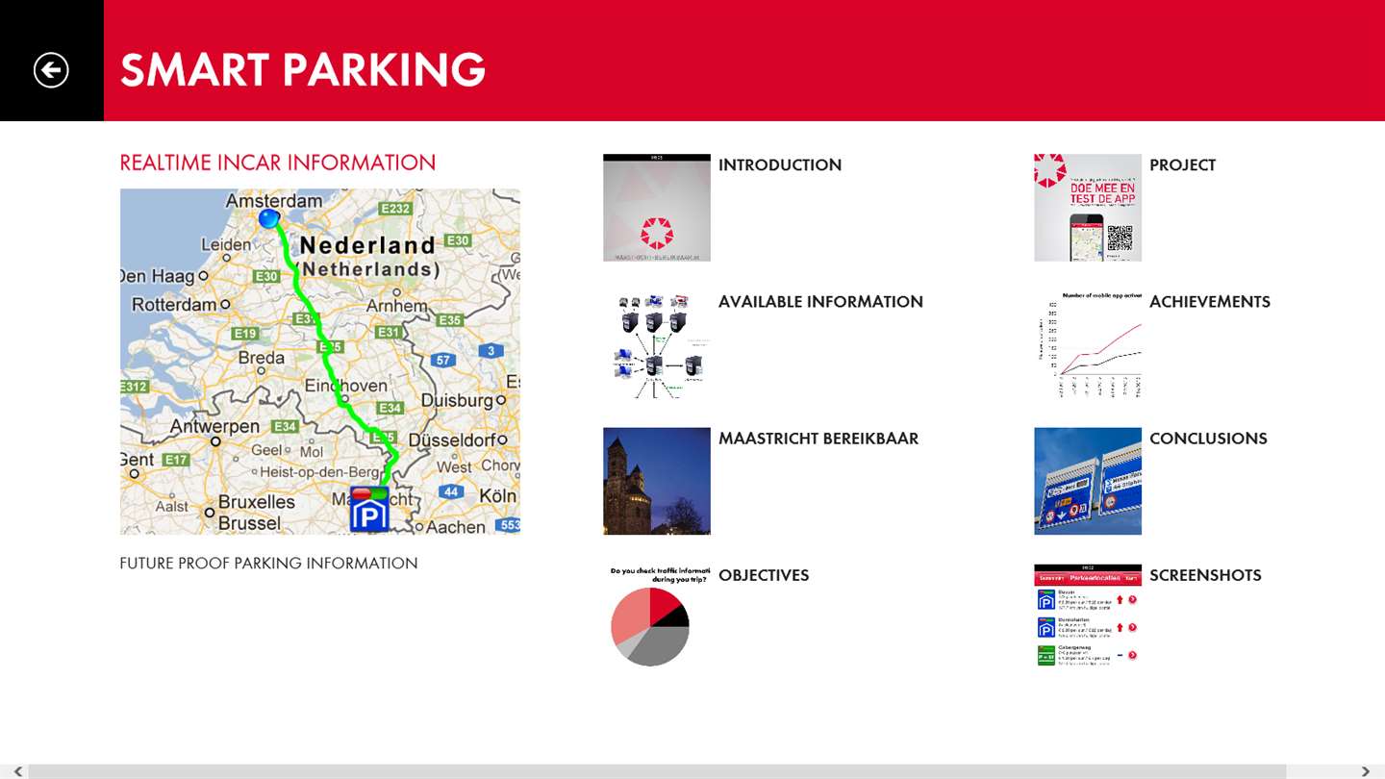
Task: Click the E19 road badge on map
Action: click(244, 334)
